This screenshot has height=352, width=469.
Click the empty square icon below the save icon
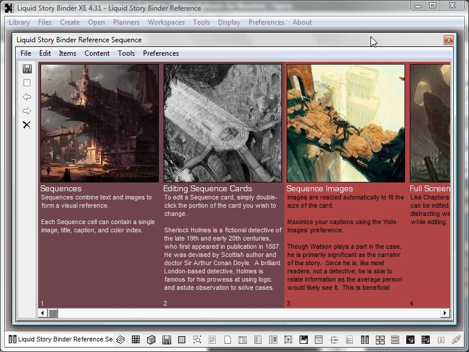pos(27,83)
